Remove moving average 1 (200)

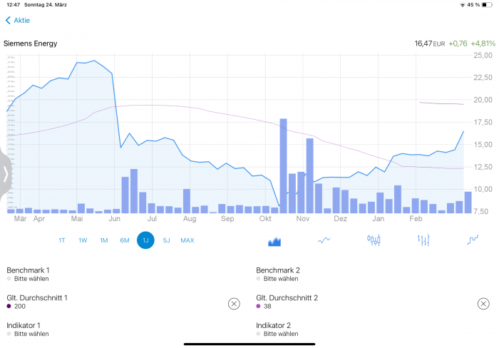point(234,304)
